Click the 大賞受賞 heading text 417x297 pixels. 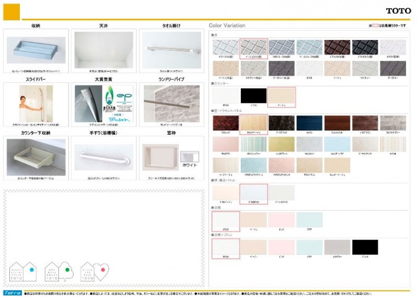click(104, 79)
